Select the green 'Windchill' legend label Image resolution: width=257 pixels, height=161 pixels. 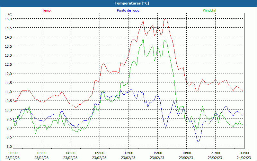(x=209, y=10)
